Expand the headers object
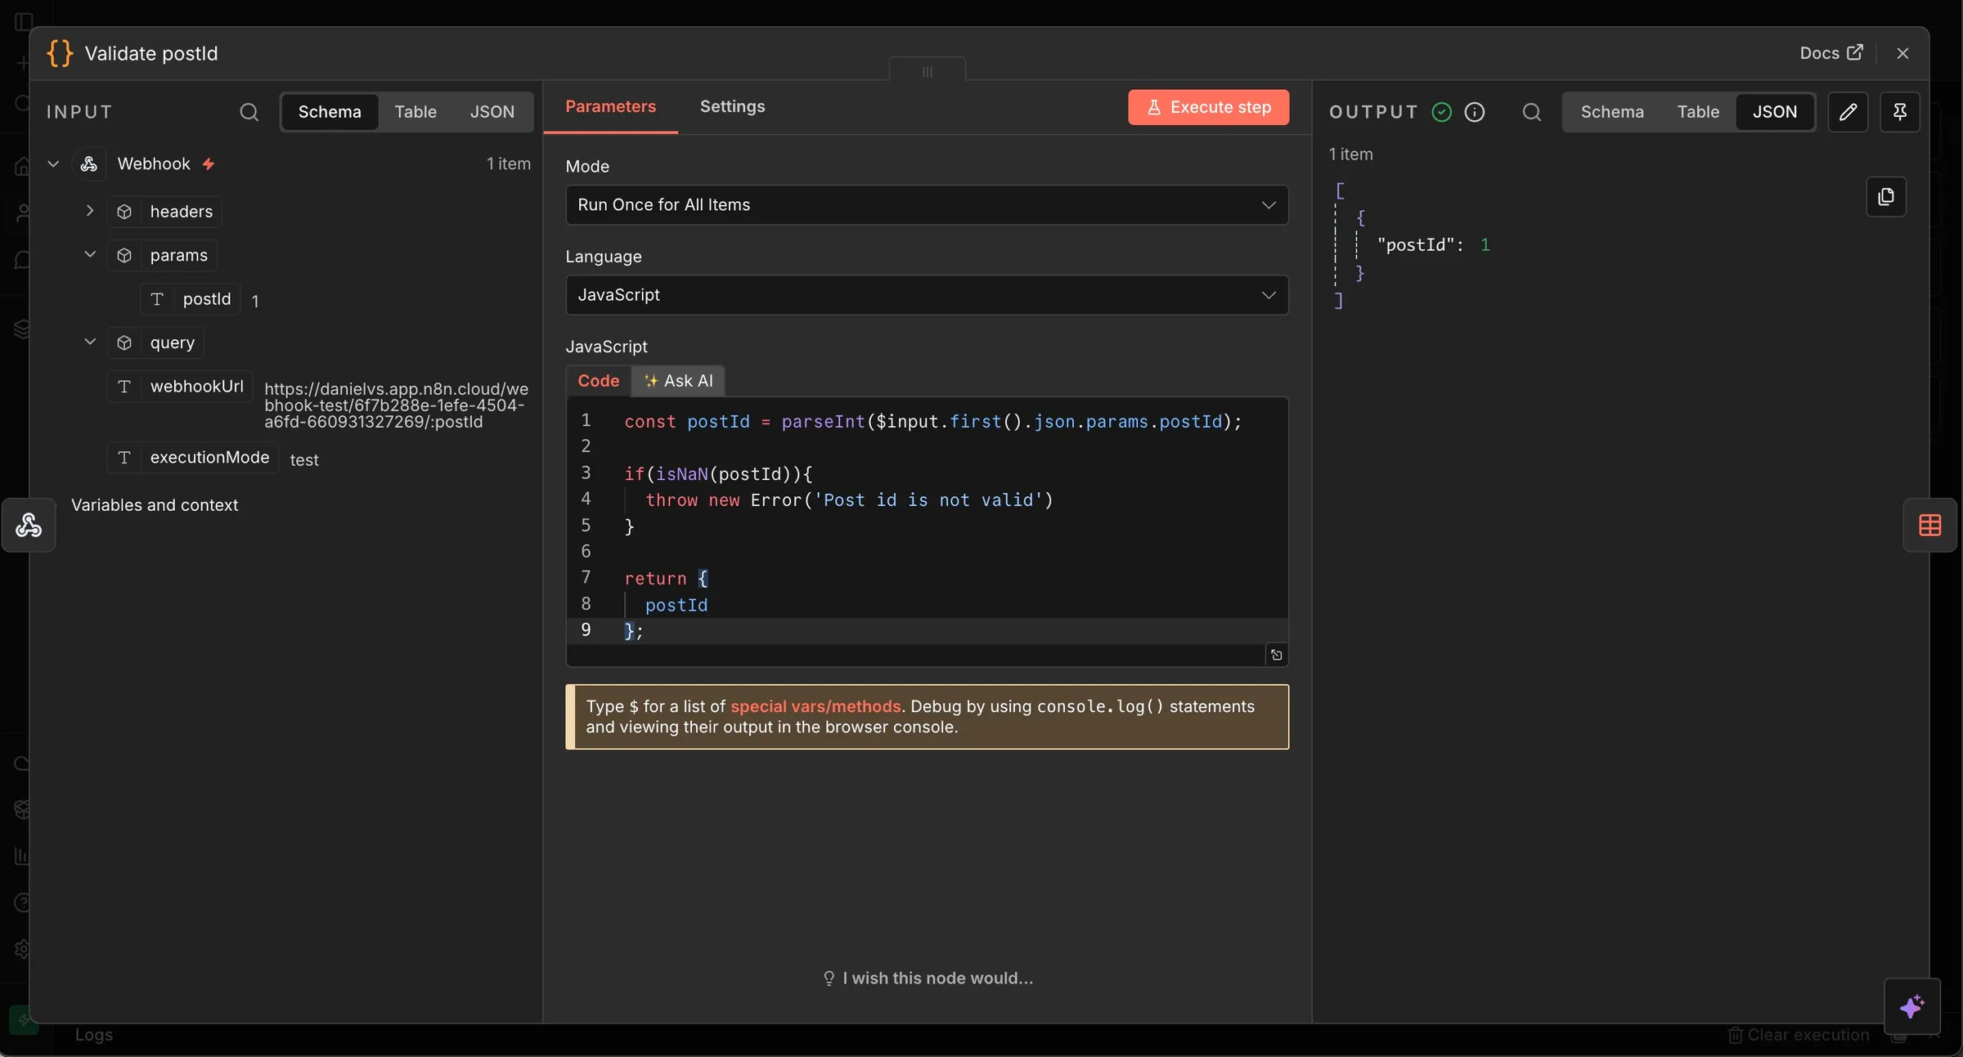1963x1057 pixels. [x=90, y=211]
